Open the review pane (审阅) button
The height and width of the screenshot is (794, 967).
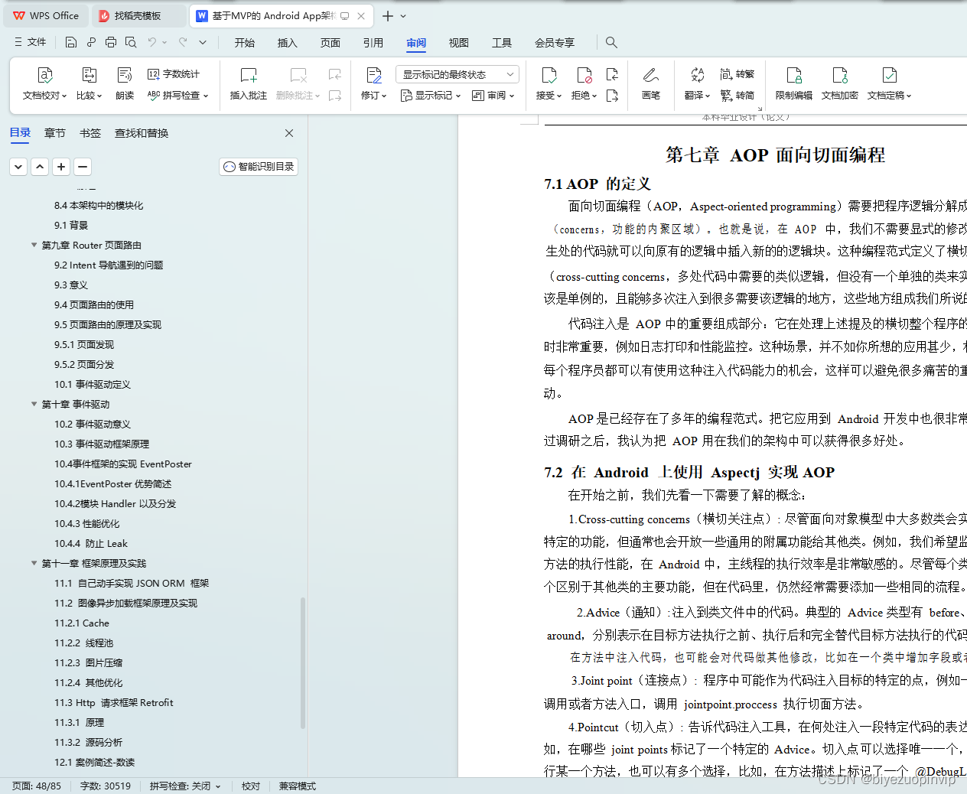coord(493,96)
